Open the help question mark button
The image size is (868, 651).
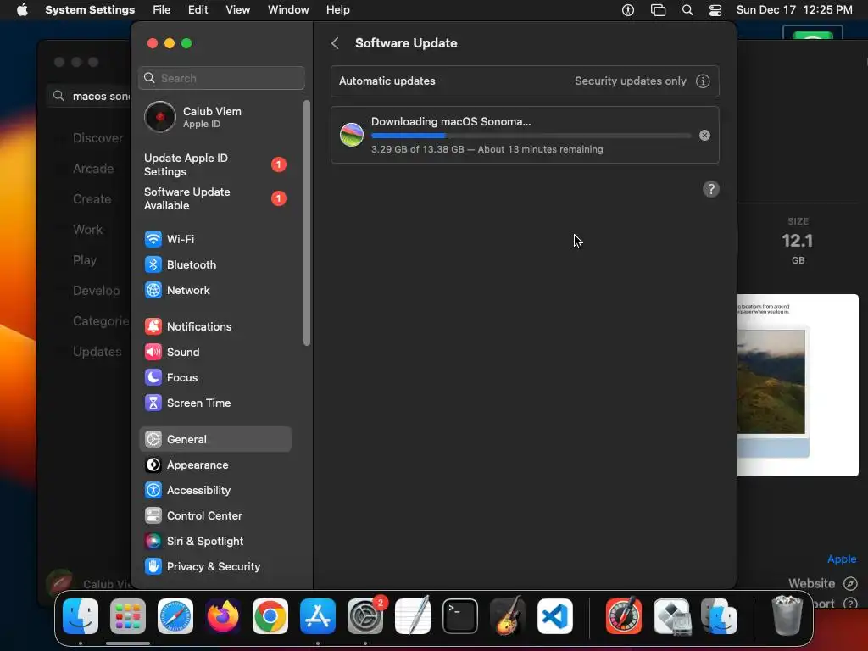pyautogui.click(x=711, y=189)
